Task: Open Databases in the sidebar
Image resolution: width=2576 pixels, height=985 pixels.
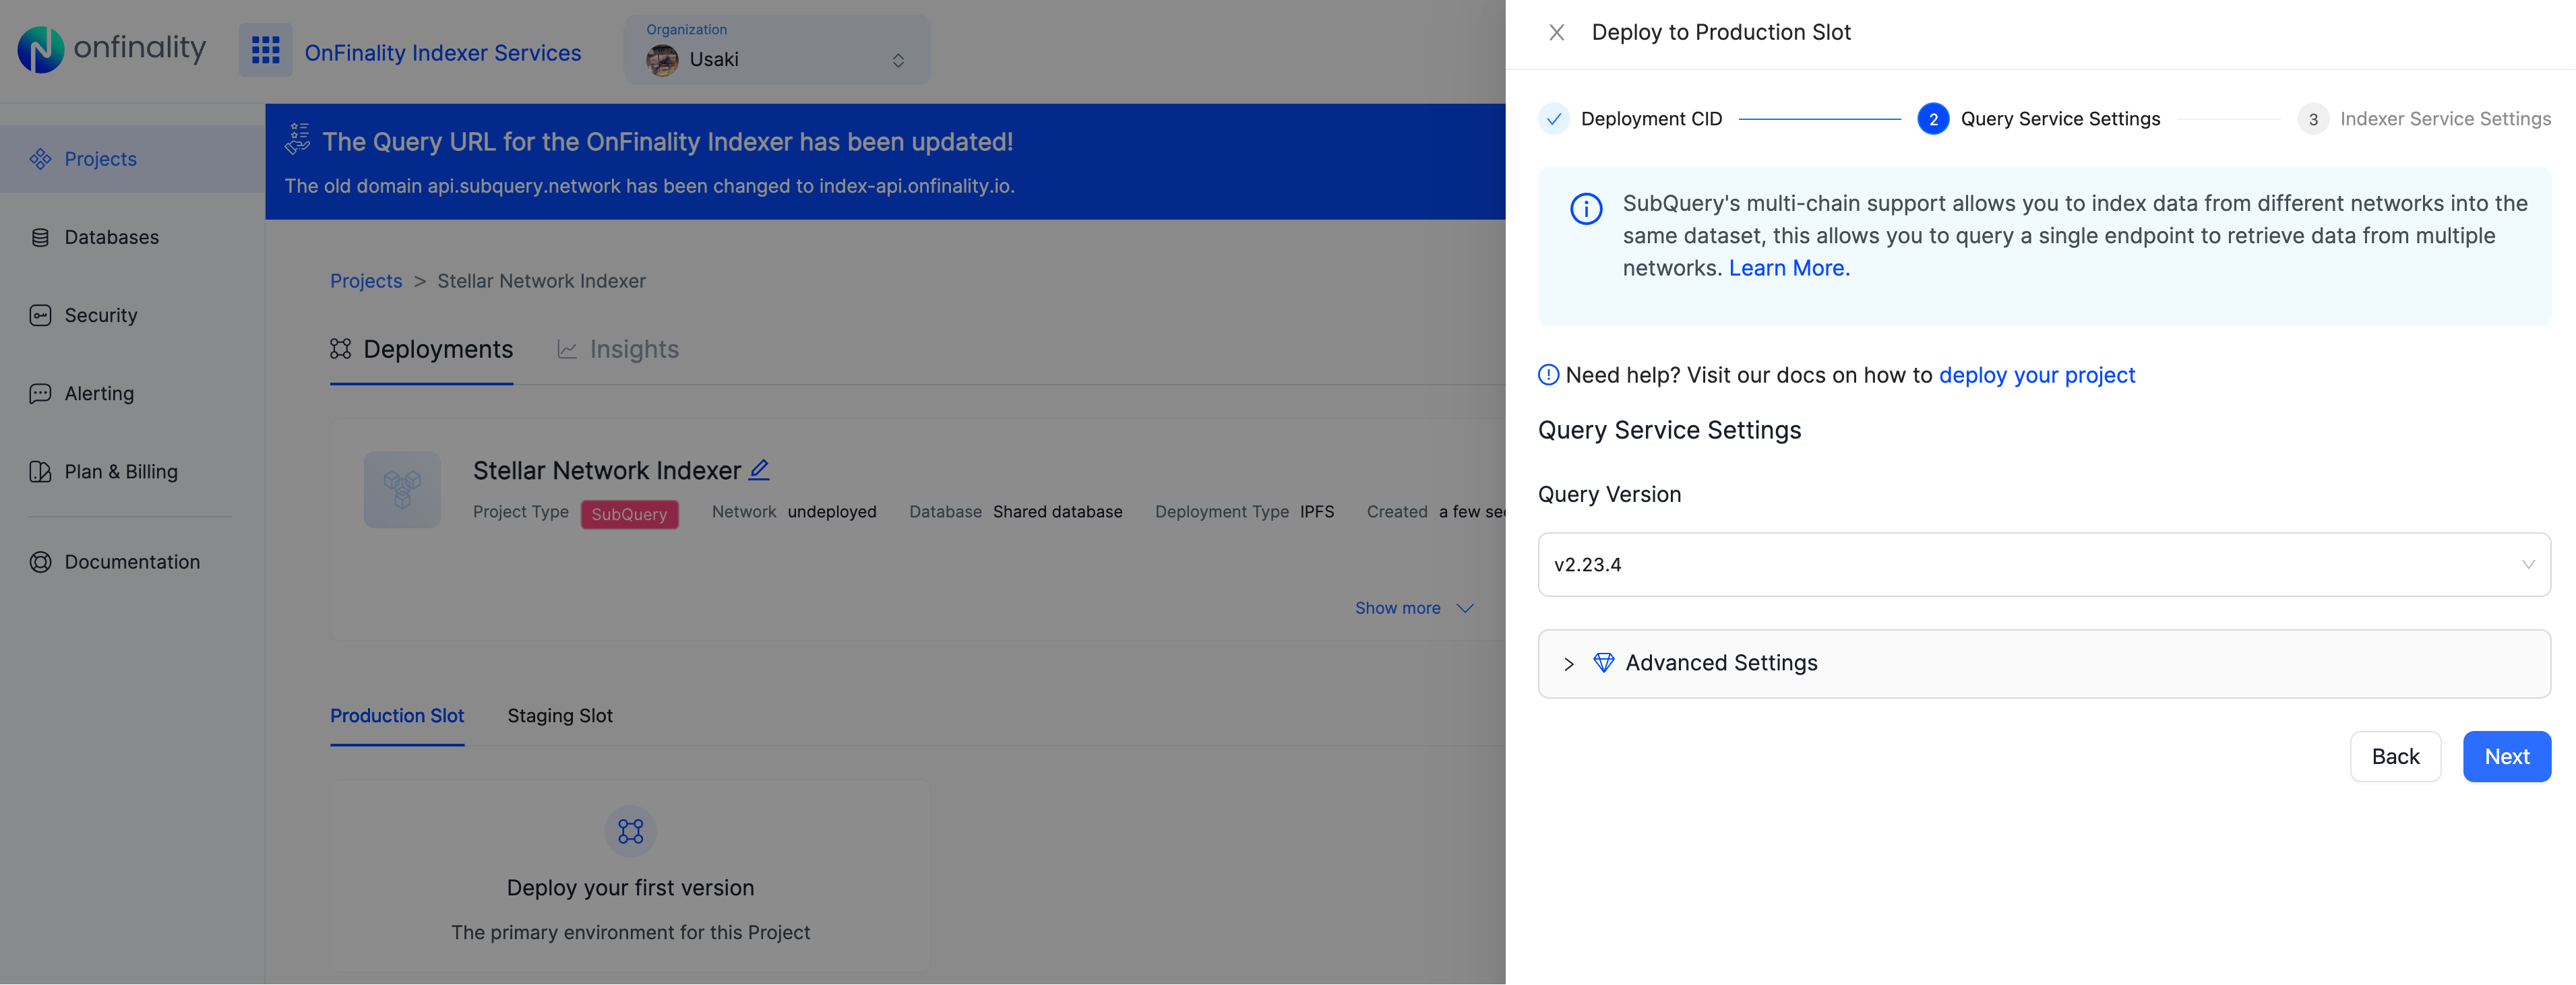Action: 111,237
